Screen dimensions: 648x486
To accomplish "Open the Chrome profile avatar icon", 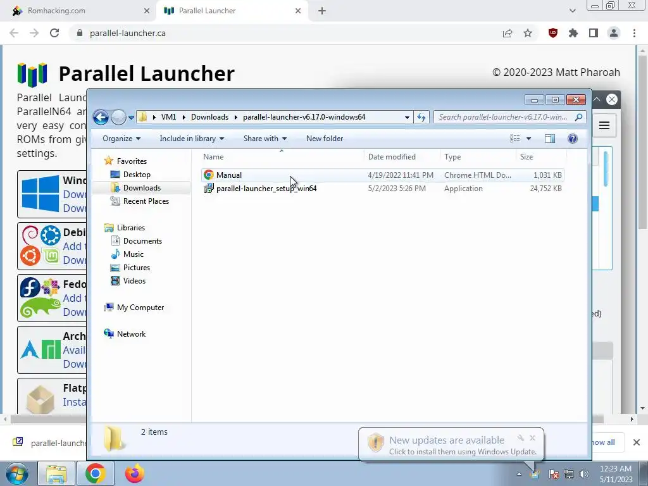I will coord(614,33).
